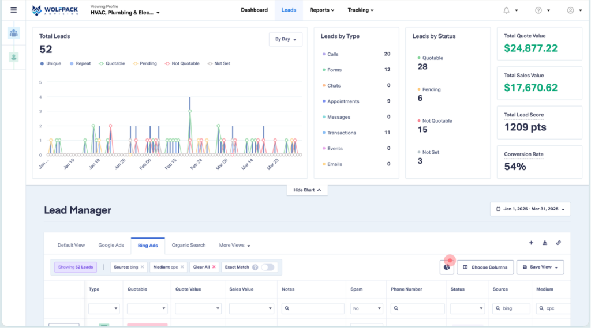Click the calendar icon in date range
The width and height of the screenshot is (591, 328).
pyautogui.click(x=498, y=209)
